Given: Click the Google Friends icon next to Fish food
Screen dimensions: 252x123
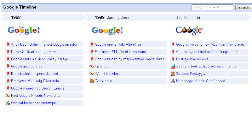Looking at the screenshot, I should pos(92,67).
